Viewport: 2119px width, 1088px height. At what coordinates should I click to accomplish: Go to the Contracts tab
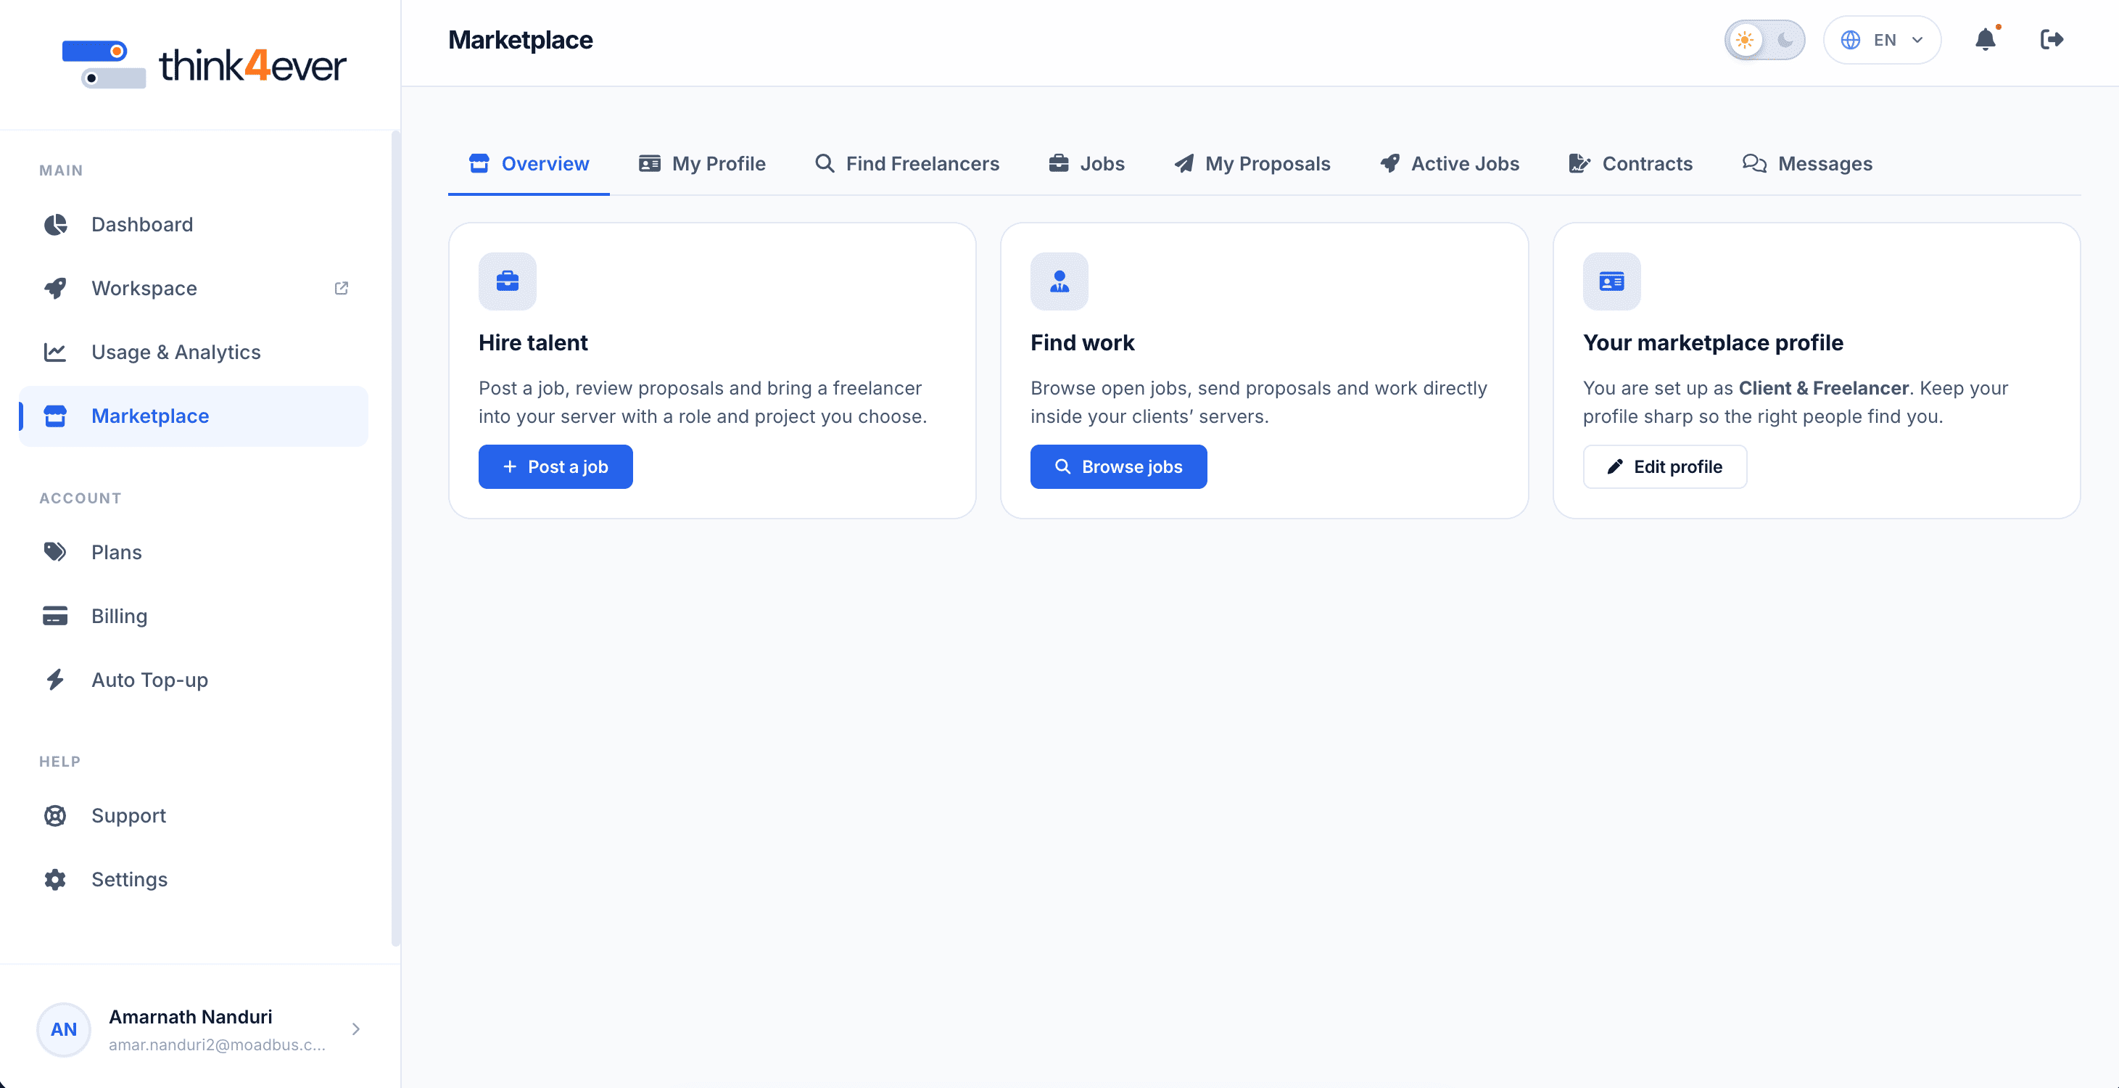tap(1630, 164)
